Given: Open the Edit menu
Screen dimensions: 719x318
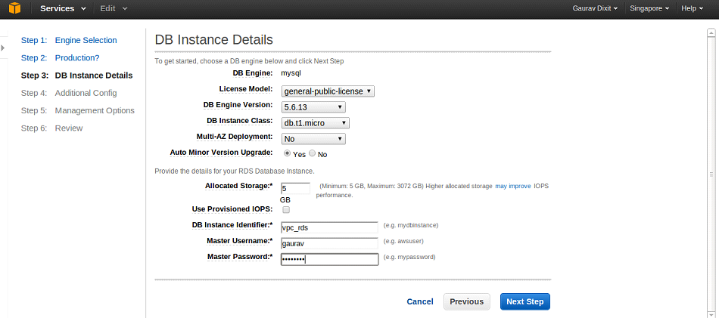Looking at the screenshot, I should point(114,9).
